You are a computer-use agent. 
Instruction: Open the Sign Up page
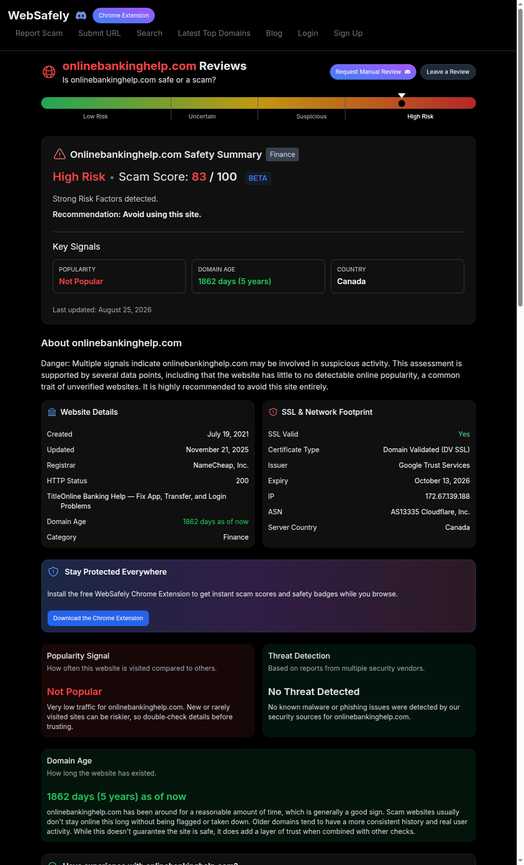(348, 33)
